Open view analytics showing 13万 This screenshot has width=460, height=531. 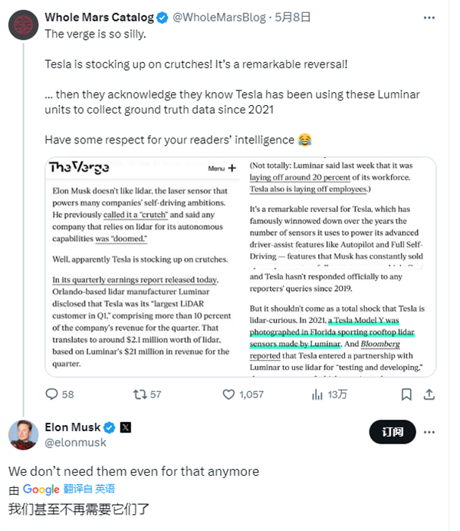(x=317, y=394)
